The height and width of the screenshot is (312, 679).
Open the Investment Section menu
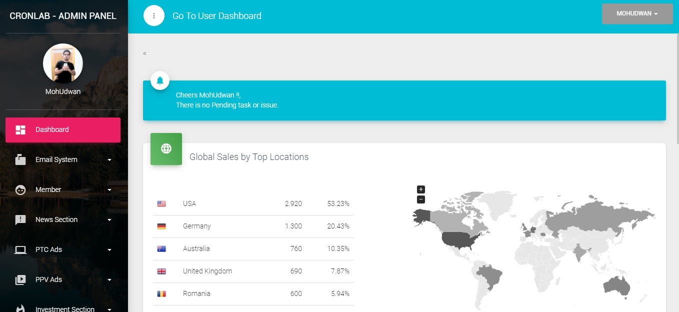[x=64, y=308]
